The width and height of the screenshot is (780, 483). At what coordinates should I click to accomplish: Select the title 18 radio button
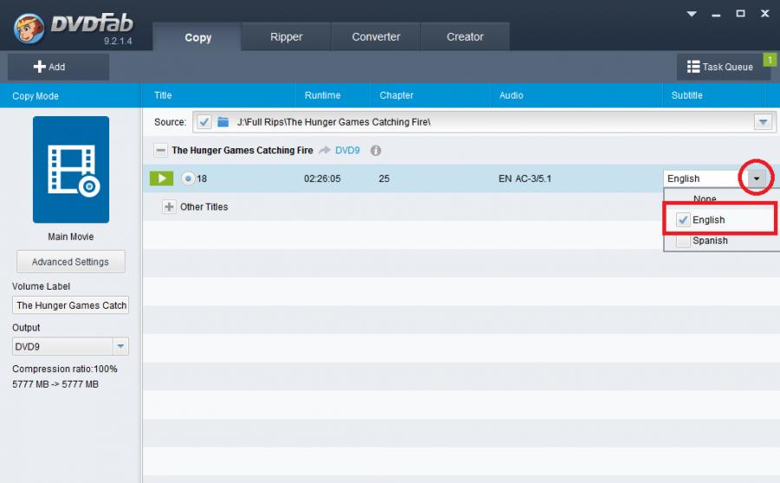[188, 179]
